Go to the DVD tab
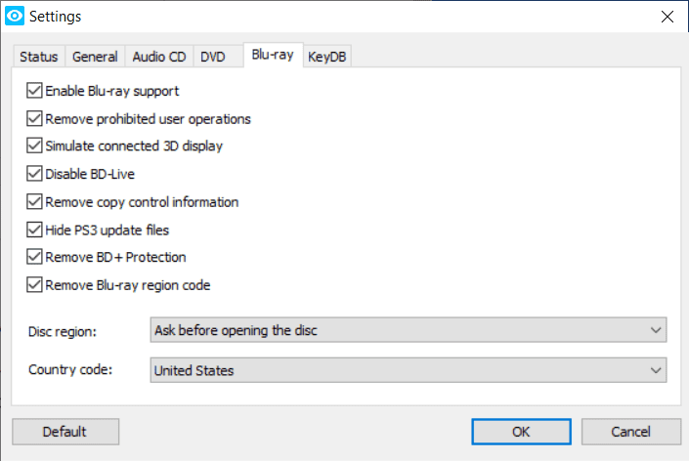 [x=213, y=57]
